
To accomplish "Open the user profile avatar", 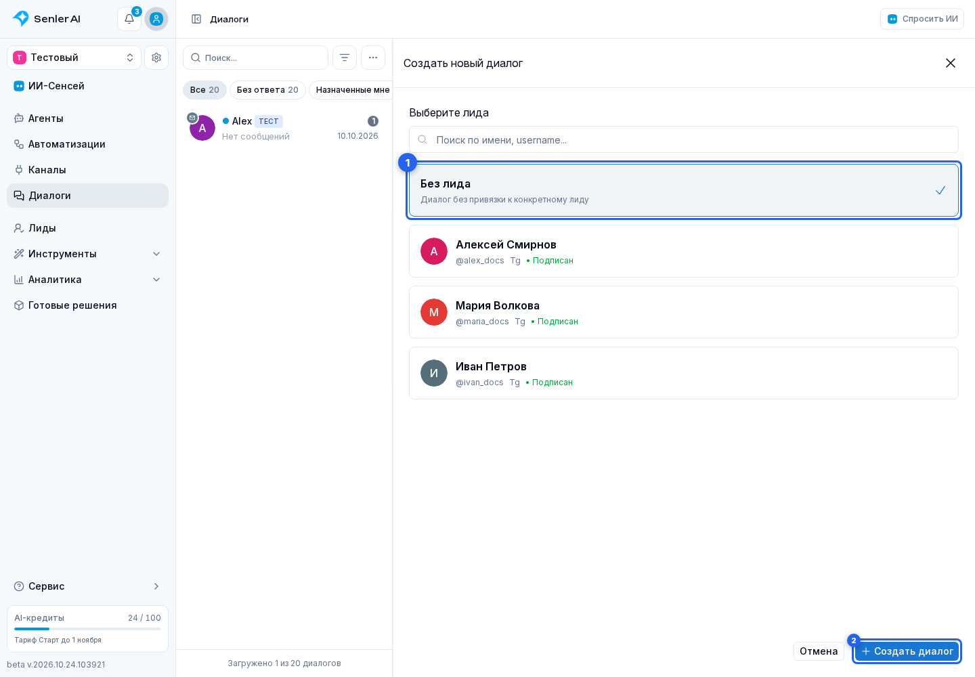I will (156, 19).
